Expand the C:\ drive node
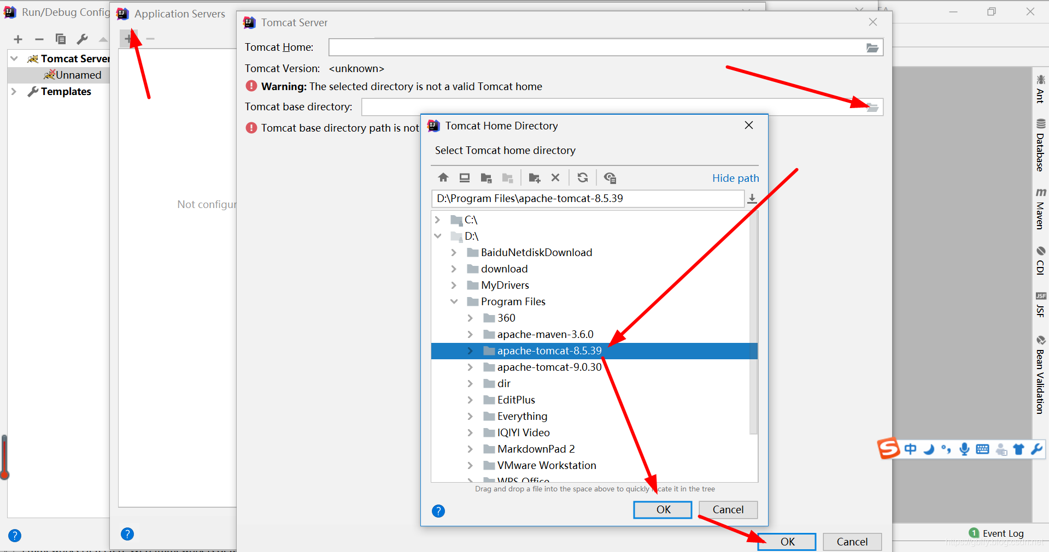The width and height of the screenshot is (1049, 552). (437, 220)
